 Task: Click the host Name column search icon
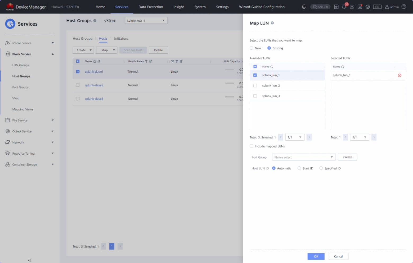(95, 61)
